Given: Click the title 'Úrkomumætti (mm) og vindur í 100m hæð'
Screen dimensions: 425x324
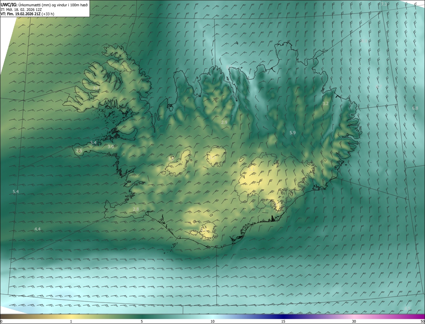Looking at the screenshot, I should tap(53, 4).
